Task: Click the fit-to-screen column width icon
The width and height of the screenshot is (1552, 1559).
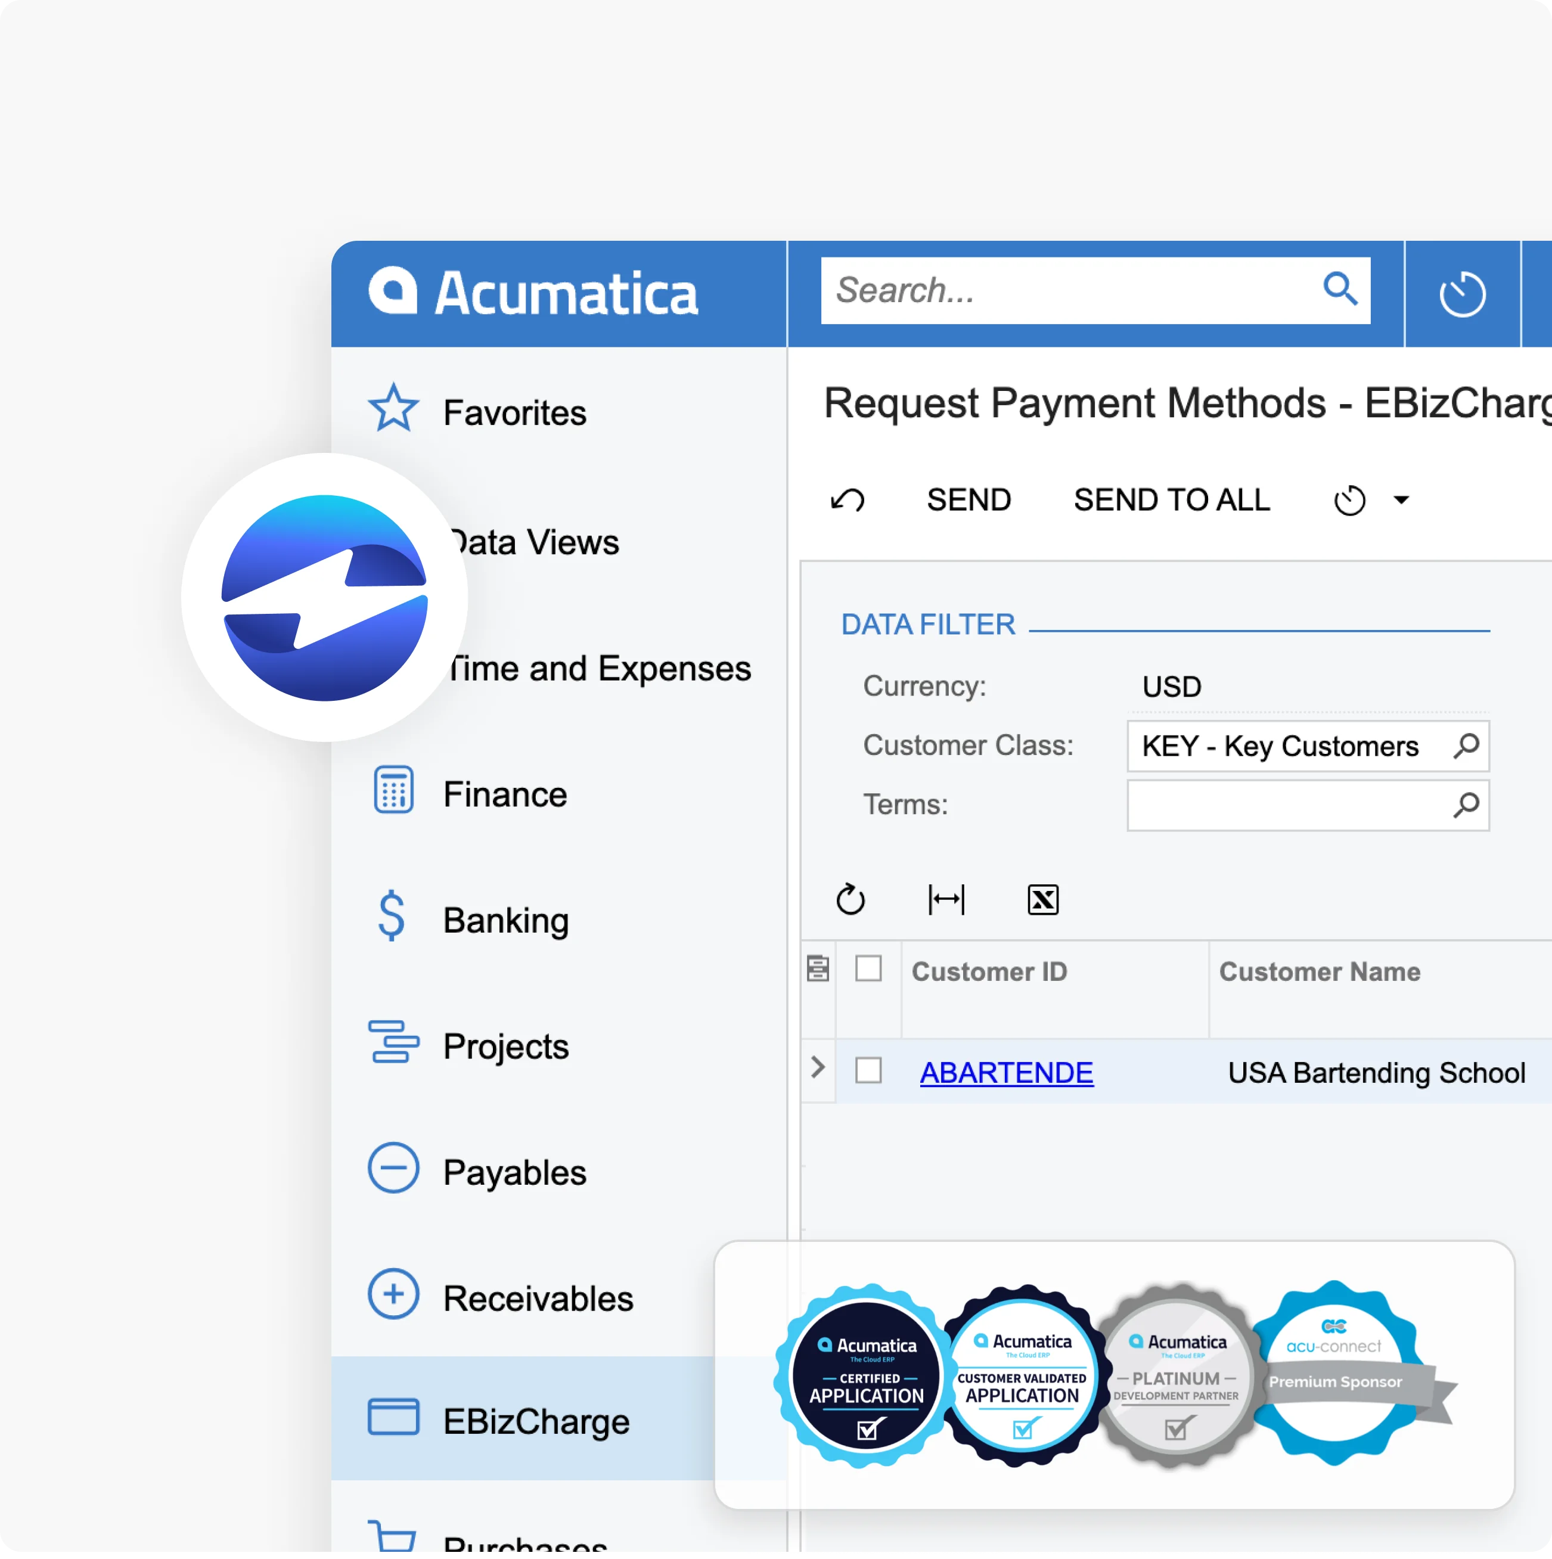Action: click(946, 899)
